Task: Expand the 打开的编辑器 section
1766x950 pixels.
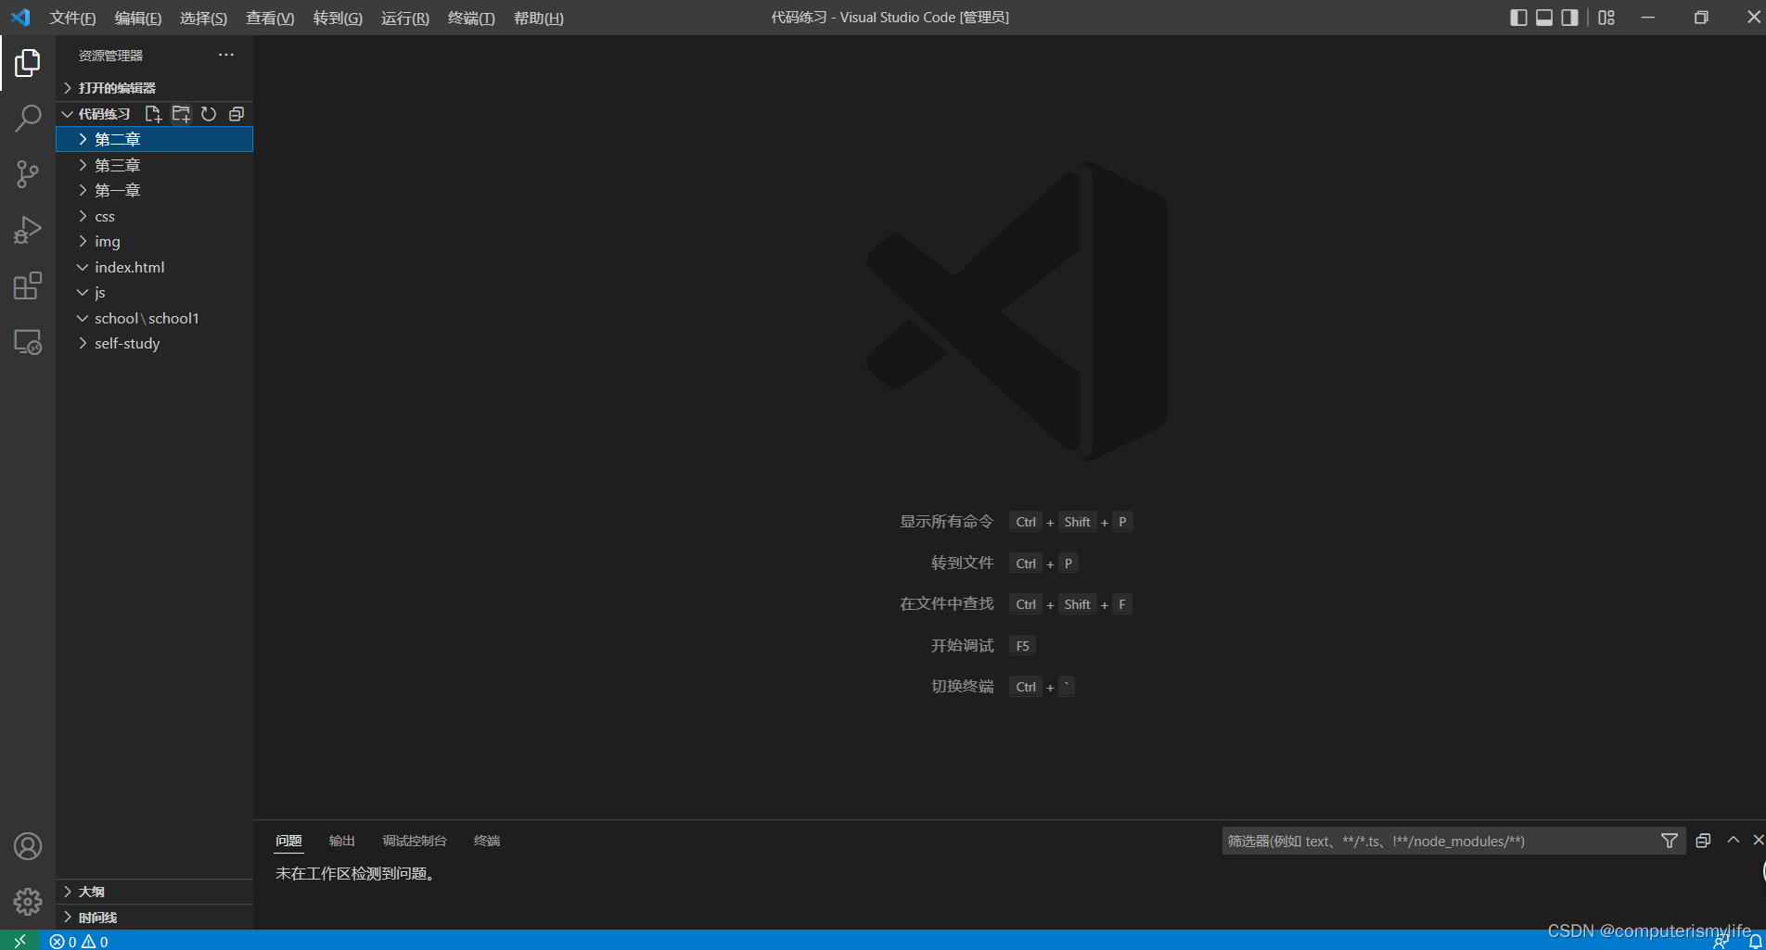Action: pyautogui.click(x=154, y=88)
